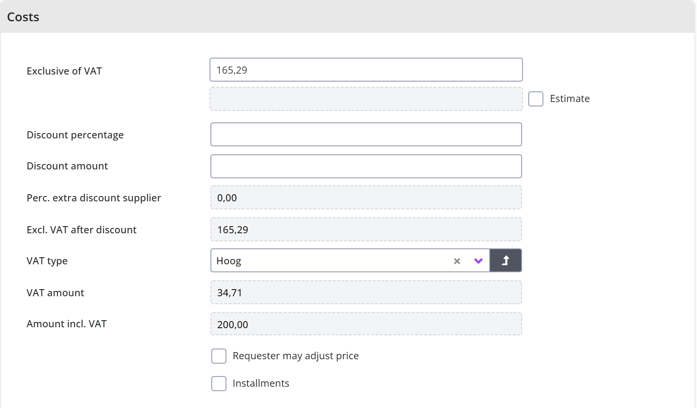Enable Requester may adjust price checkbox
This screenshot has width=697, height=408.
point(219,356)
